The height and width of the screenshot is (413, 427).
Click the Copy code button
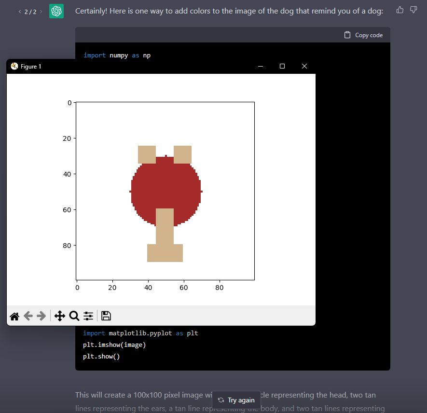tap(363, 35)
